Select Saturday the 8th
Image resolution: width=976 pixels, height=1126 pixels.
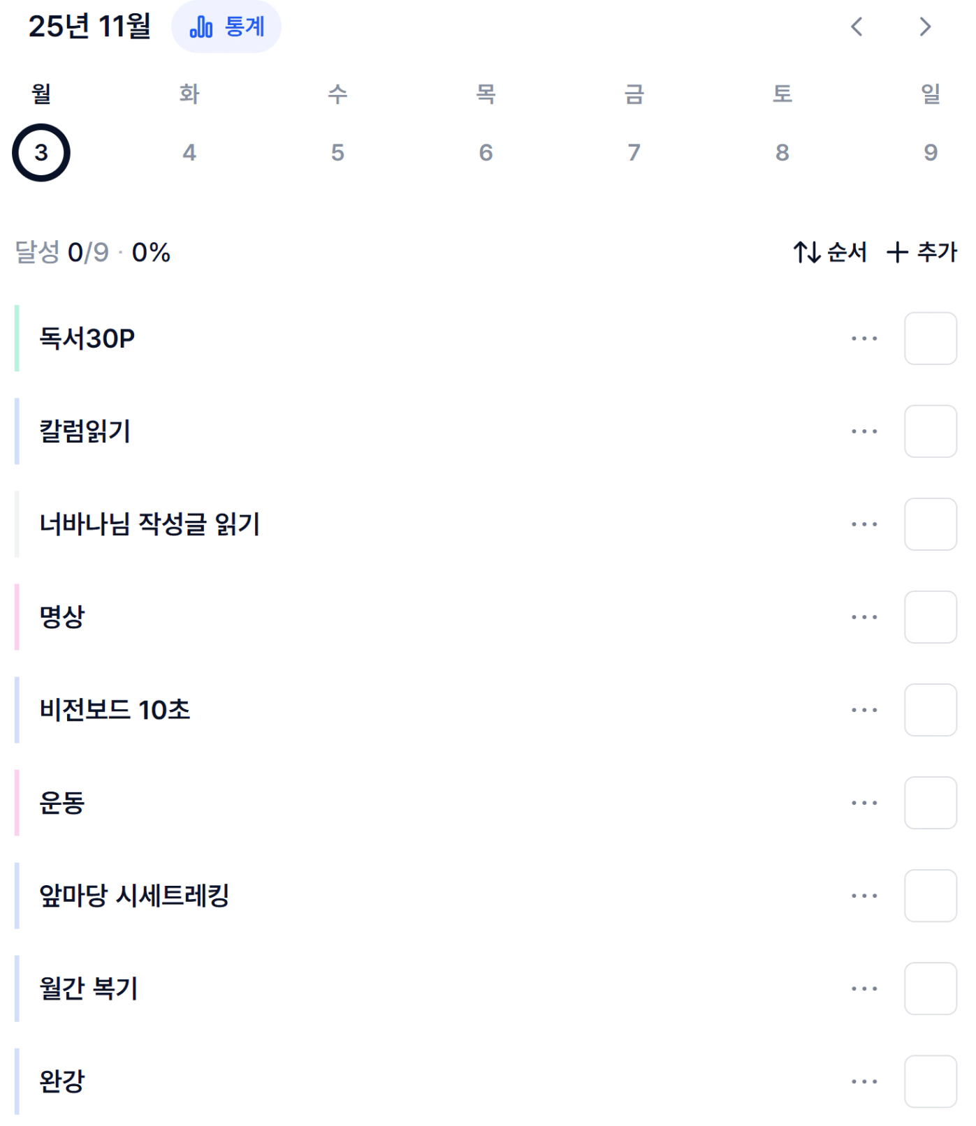point(782,152)
